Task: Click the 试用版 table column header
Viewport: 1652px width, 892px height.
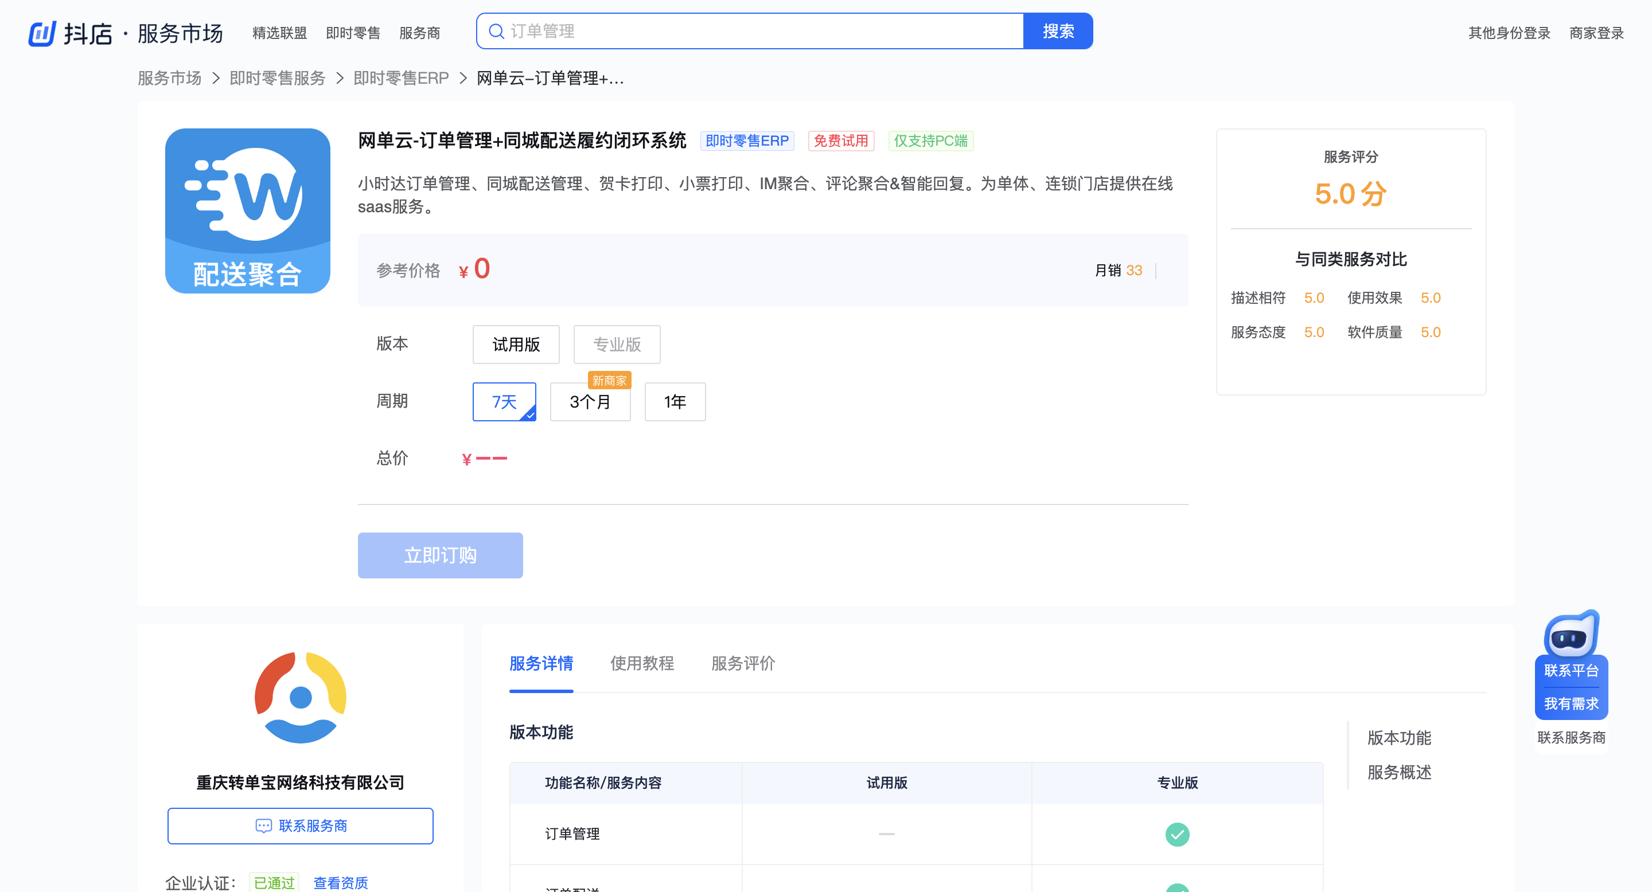Action: pos(886,783)
